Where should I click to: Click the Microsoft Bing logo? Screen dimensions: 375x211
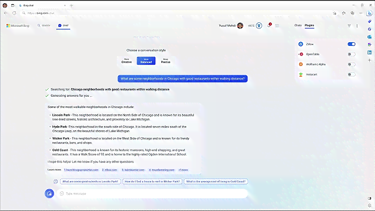click(x=18, y=26)
